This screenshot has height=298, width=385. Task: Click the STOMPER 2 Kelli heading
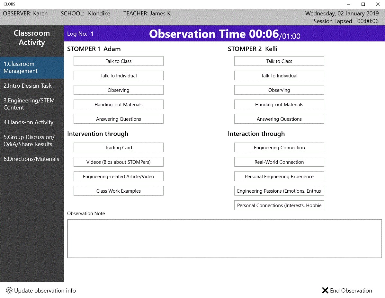[x=252, y=49]
